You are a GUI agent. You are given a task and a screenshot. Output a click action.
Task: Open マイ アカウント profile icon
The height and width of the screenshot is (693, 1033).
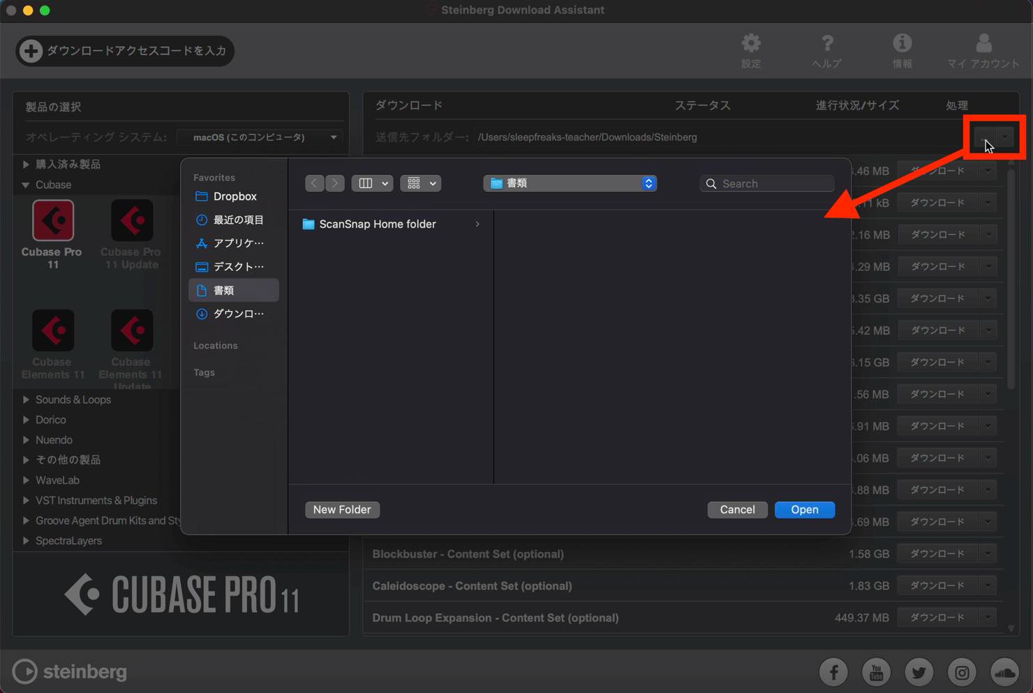click(x=983, y=43)
